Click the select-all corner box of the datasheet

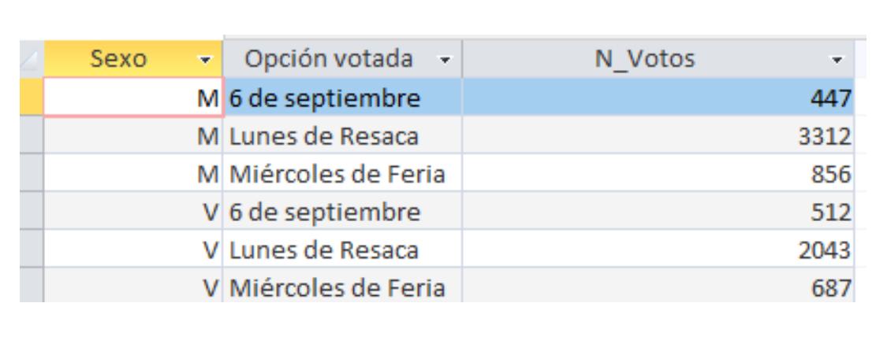[32, 59]
